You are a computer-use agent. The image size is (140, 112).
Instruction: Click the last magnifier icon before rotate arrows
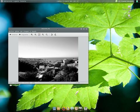47,35
